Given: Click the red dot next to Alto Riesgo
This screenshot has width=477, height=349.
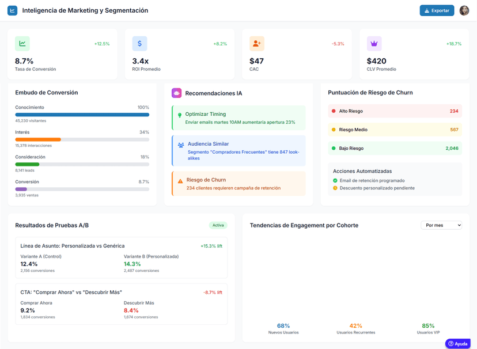Looking at the screenshot, I should tap(334, 111).
